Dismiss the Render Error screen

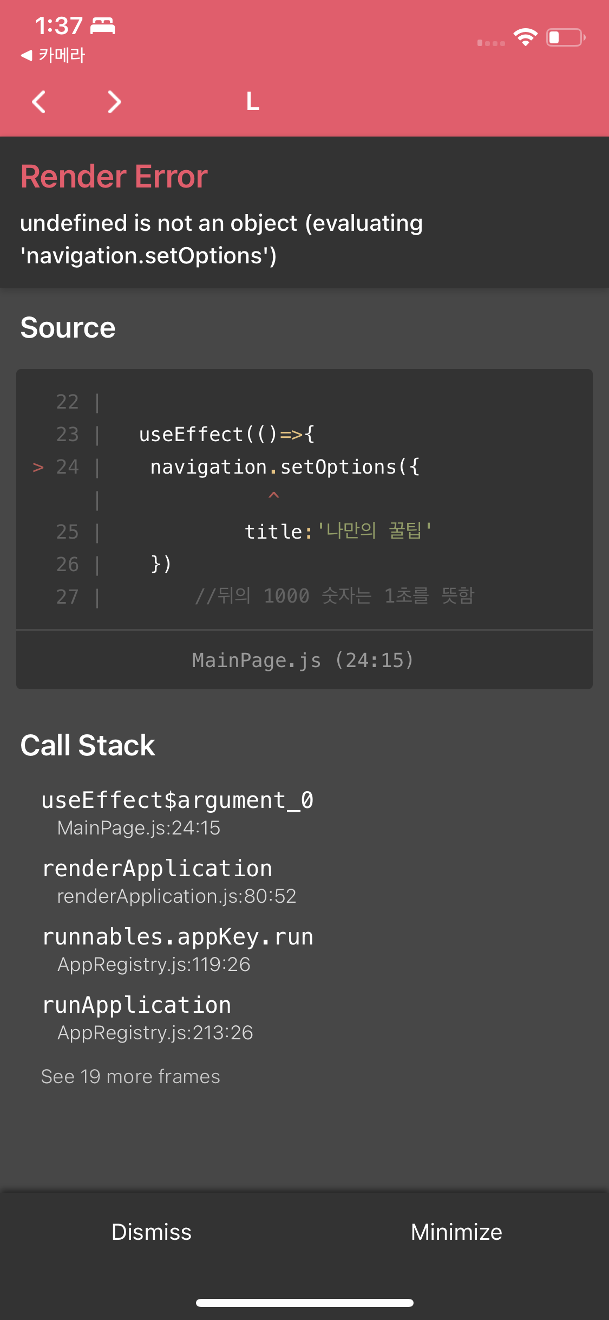(152, 1232)
